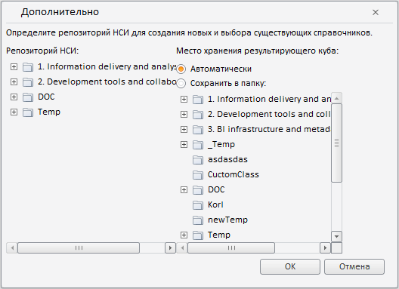The image size is (399, 289).
Task: Expand 2. Development tools in right tree
Action: (184, 115)
